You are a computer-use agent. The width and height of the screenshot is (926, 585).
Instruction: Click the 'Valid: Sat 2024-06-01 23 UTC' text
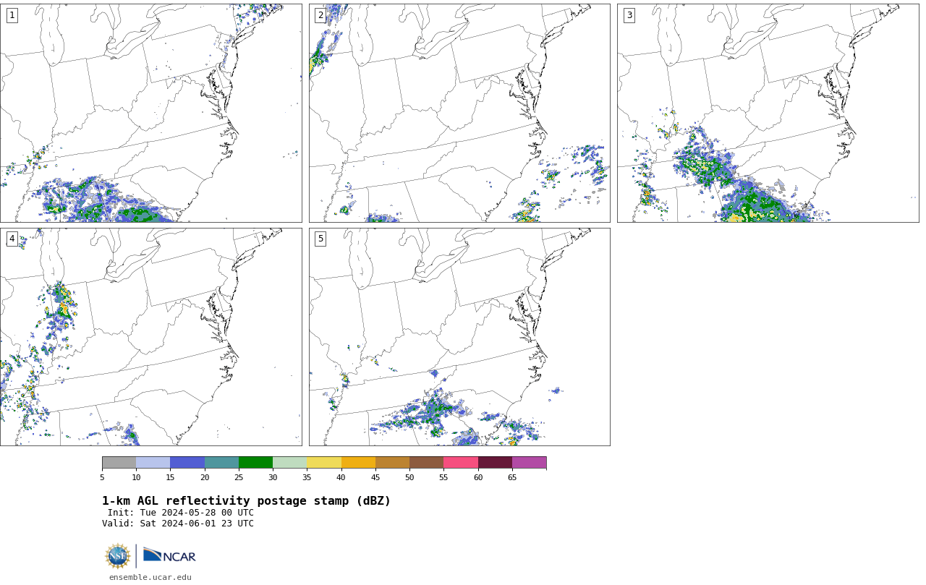click(x=178, y=524)
